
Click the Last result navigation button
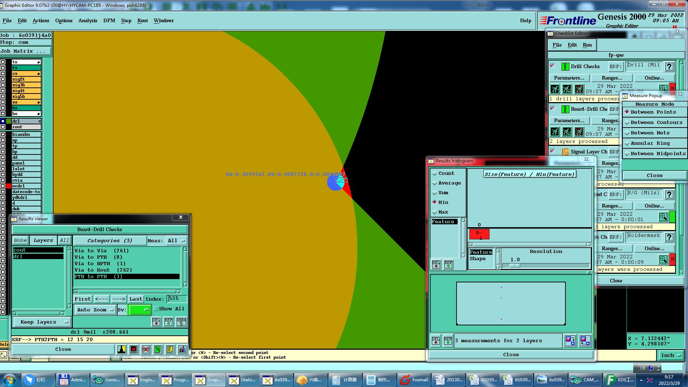tap(135, 299)
